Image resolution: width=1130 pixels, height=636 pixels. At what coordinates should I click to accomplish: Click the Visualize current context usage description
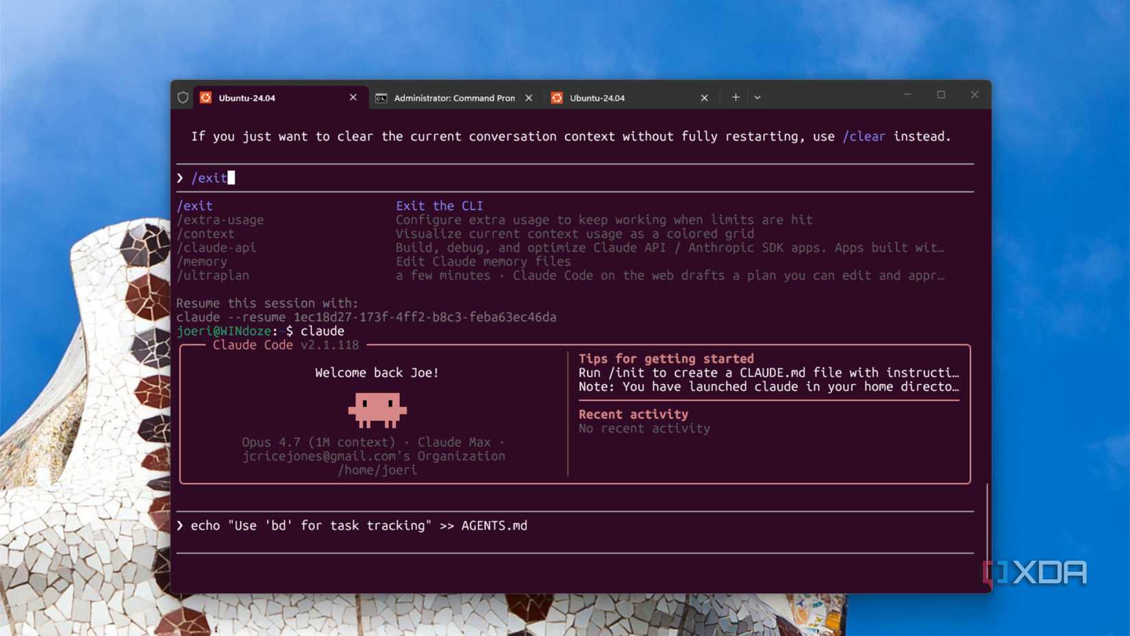575,233
